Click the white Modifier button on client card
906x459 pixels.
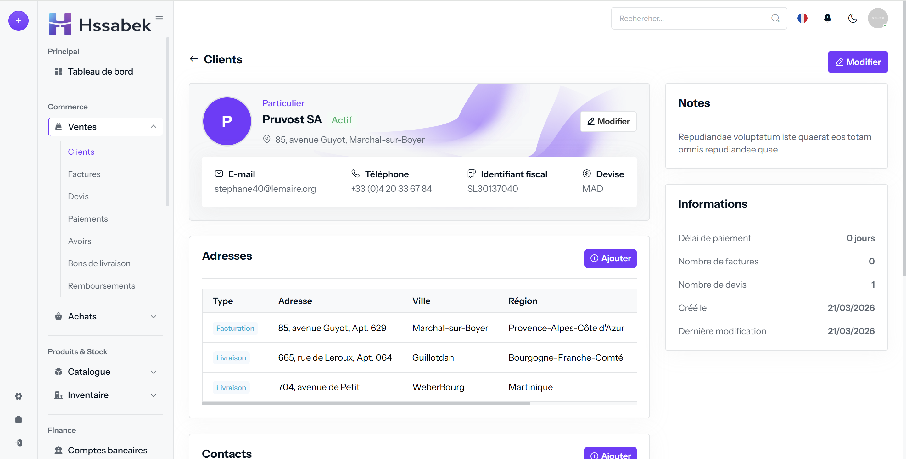click(608, 121)
